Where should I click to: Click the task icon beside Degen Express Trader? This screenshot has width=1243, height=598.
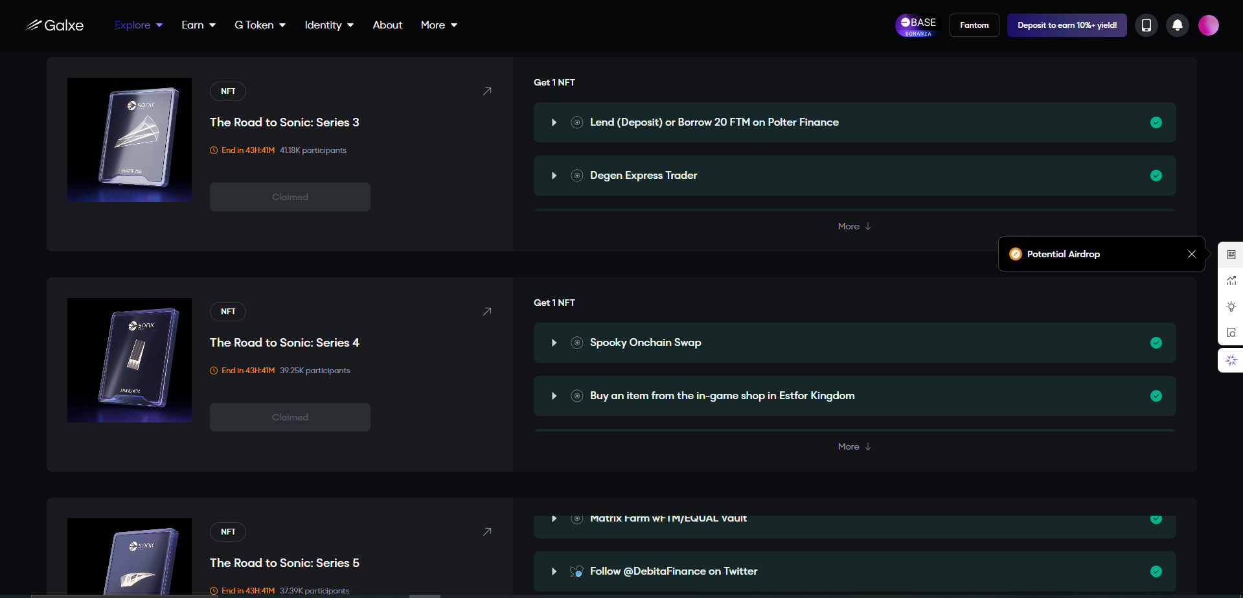click(576, 176)
